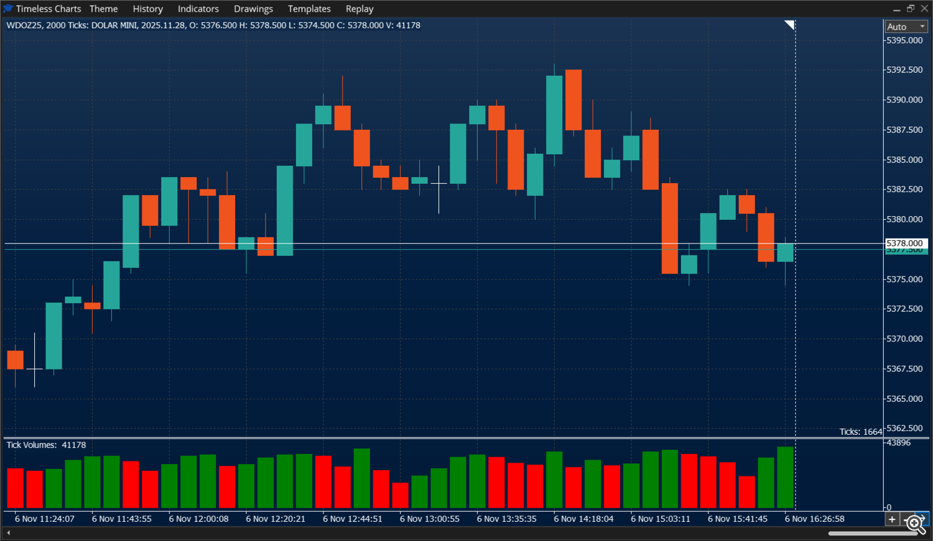The height and width of the screenshot is (541, 933).
Task: Click the graduation cap application logo
Action: 7,8
